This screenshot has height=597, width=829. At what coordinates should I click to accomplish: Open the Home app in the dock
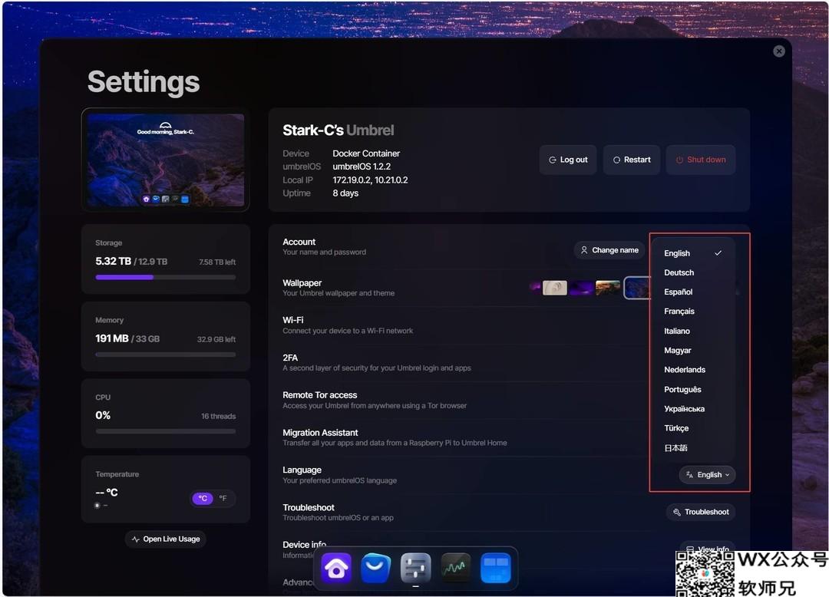pos(336,569)
